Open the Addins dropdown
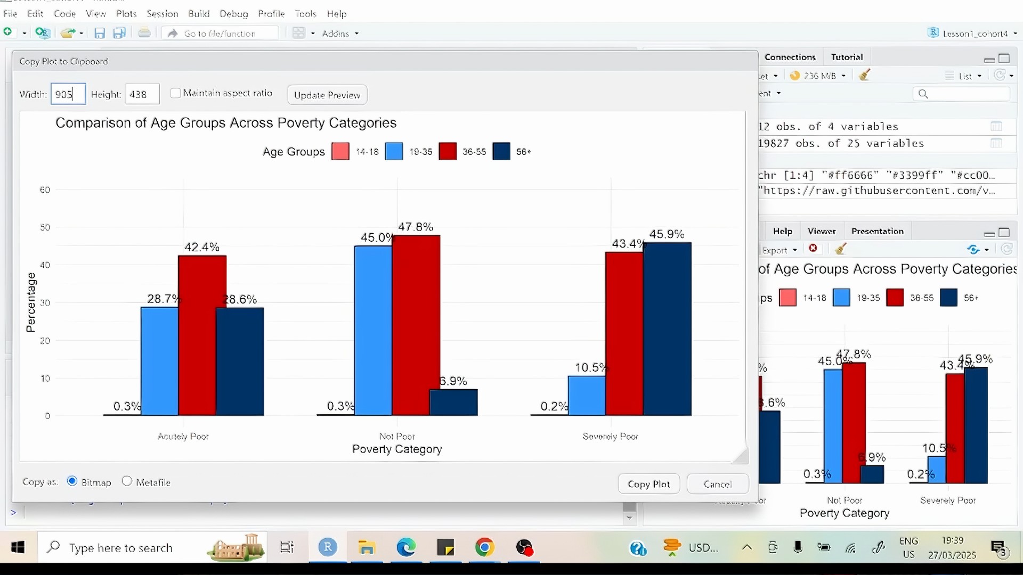The image size is (1023, 575). pyautogui.click(x=340, y=34)
